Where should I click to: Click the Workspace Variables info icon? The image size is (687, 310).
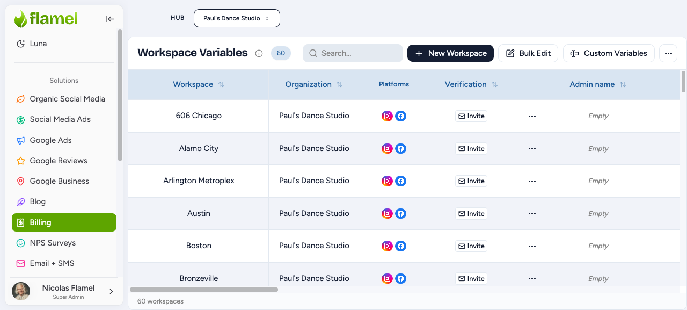click(x=259, y=53)
